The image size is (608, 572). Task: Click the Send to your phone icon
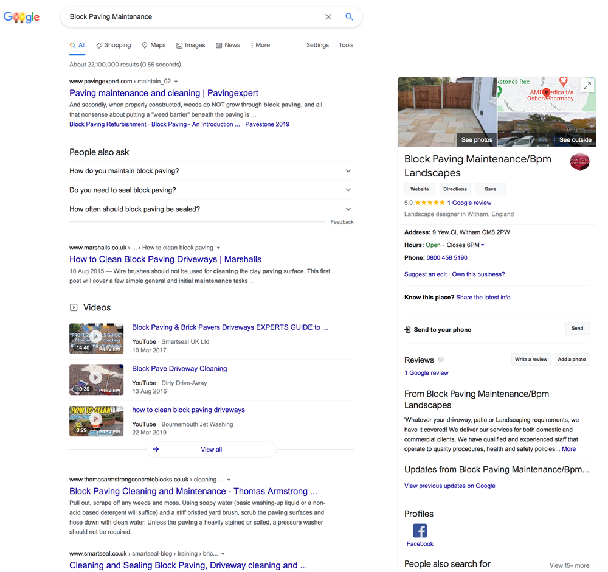coord(407,329)
